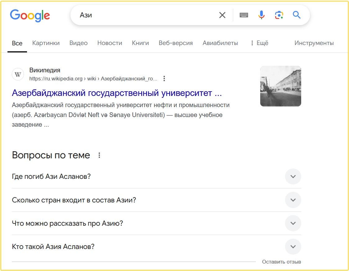Click question text Кто такой Азия Асланов?
Viewport: 349px width, 271px height.
tap(53, 246)
